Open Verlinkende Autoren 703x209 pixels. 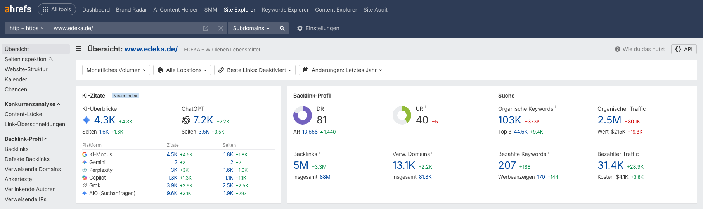[30, 189]
